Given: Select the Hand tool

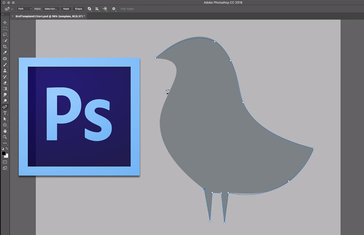Looking at the screenshot, I should pos(5,131).
